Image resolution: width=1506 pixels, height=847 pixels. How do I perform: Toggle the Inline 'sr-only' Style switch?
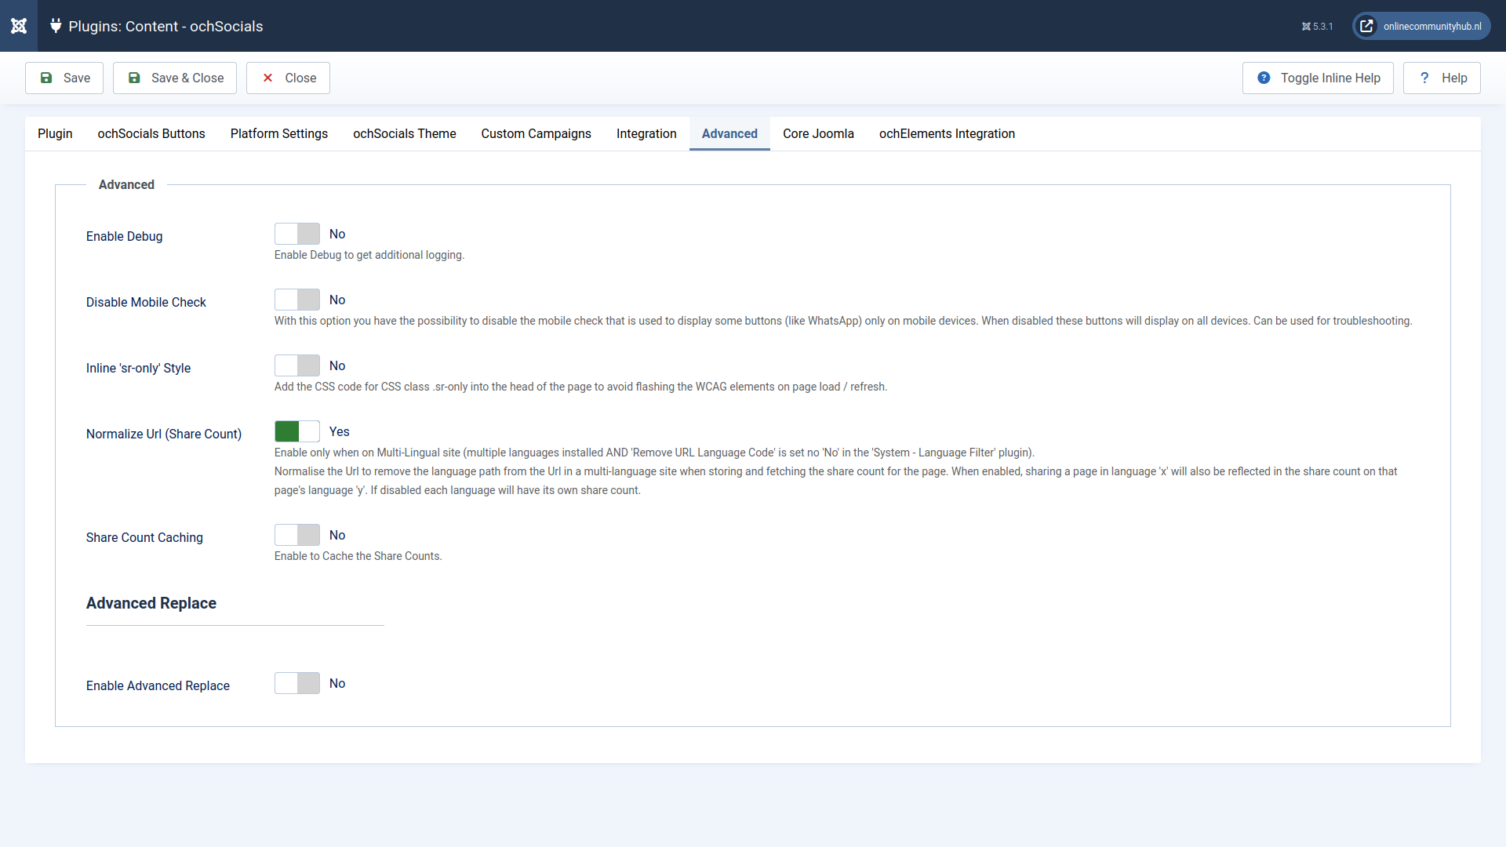click(x=297, y=365)
